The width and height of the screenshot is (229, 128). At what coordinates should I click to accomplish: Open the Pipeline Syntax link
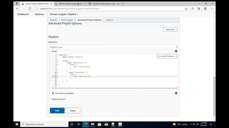(58, 99)
